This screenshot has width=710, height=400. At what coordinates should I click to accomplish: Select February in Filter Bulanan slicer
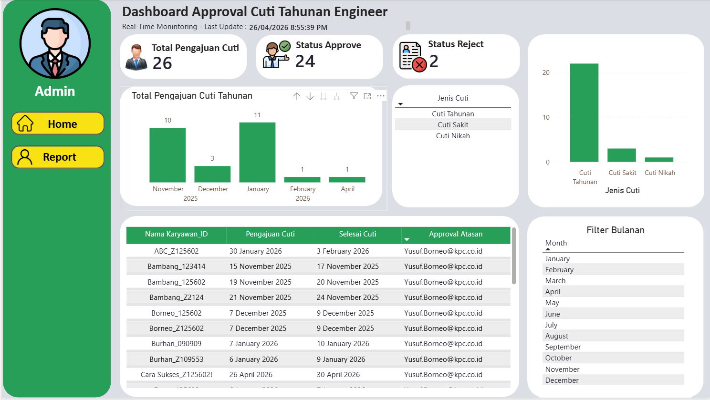(614, 270)
